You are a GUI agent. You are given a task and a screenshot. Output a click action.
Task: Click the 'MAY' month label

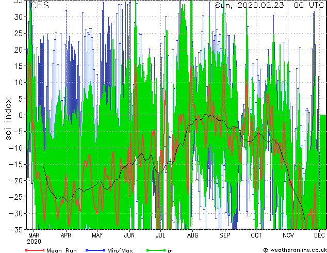97,235
